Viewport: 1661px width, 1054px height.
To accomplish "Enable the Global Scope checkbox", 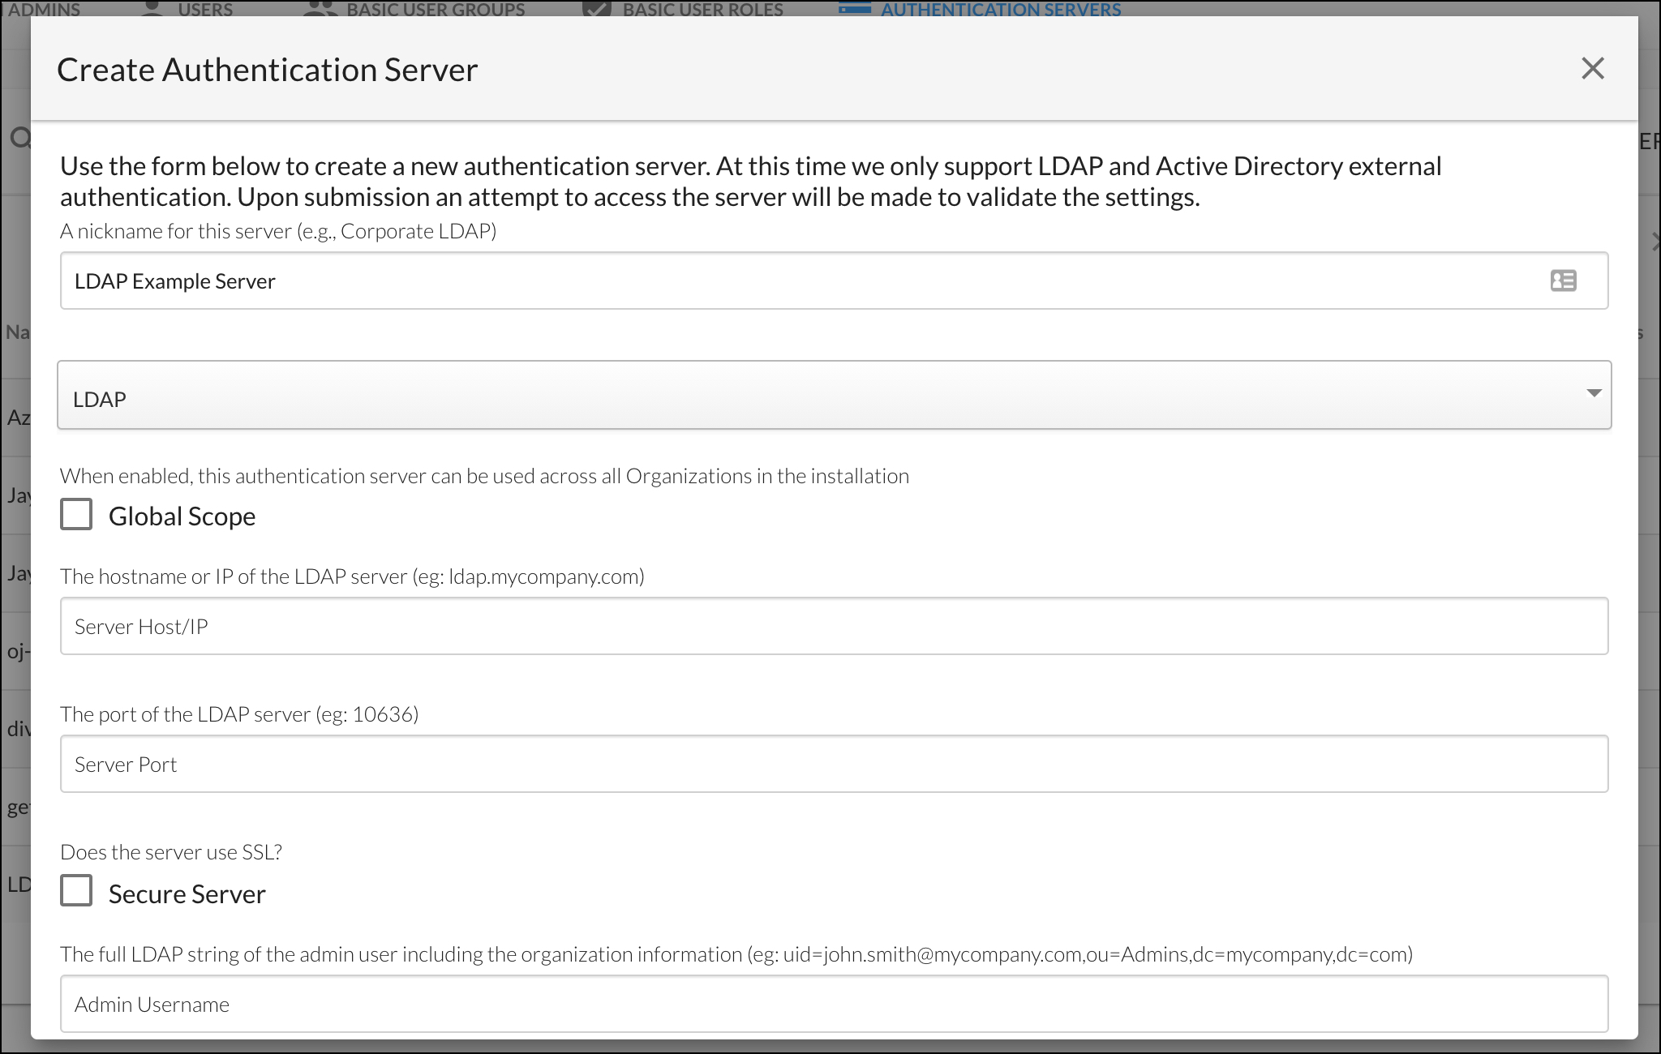I will (x=76, y=515).
